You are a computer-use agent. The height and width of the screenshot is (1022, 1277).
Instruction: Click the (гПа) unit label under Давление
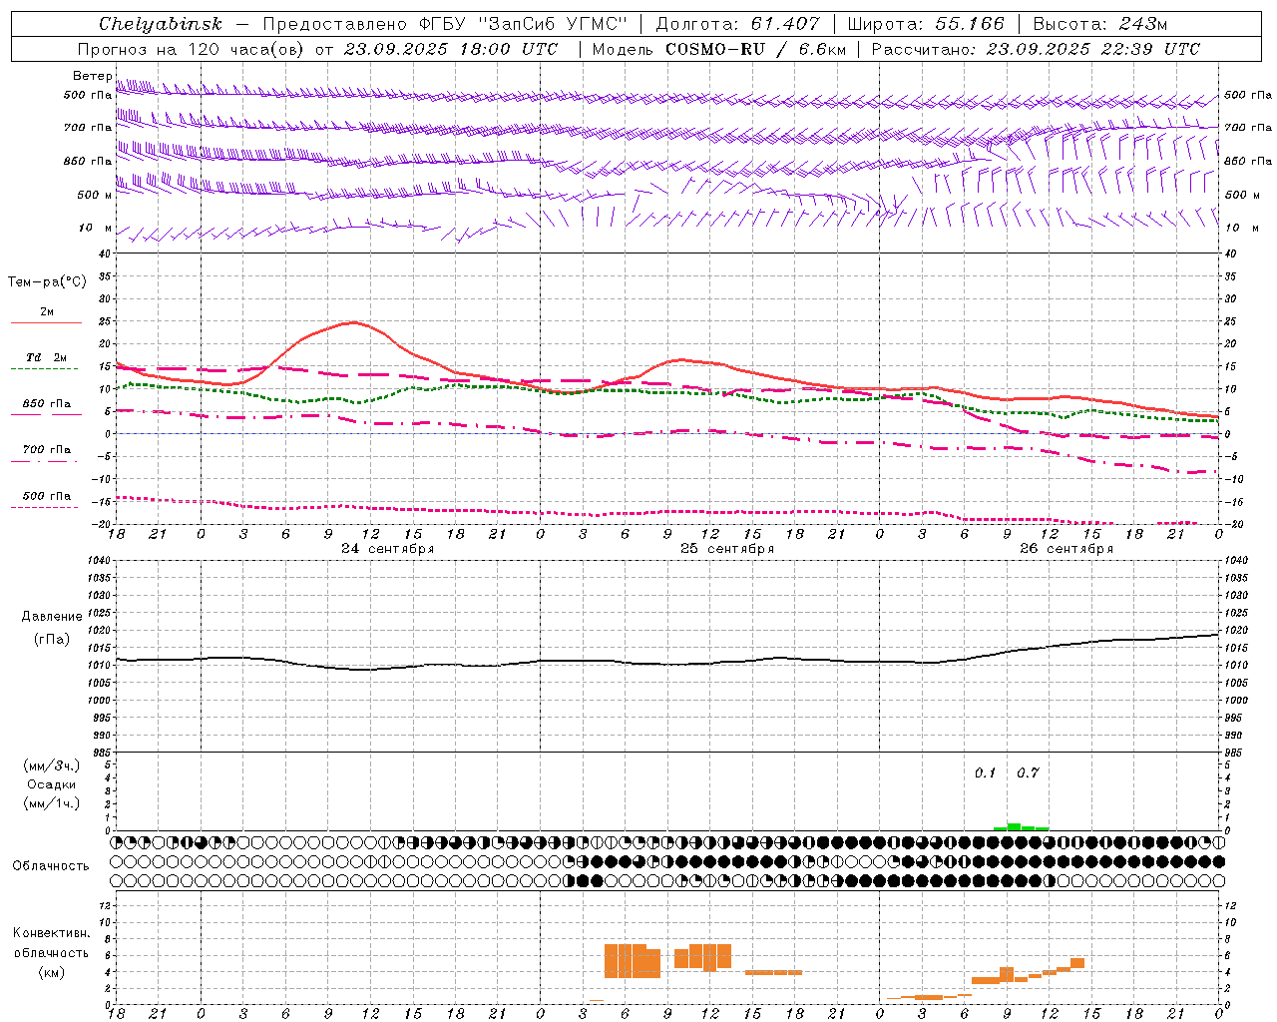click(x=52, y=640)
